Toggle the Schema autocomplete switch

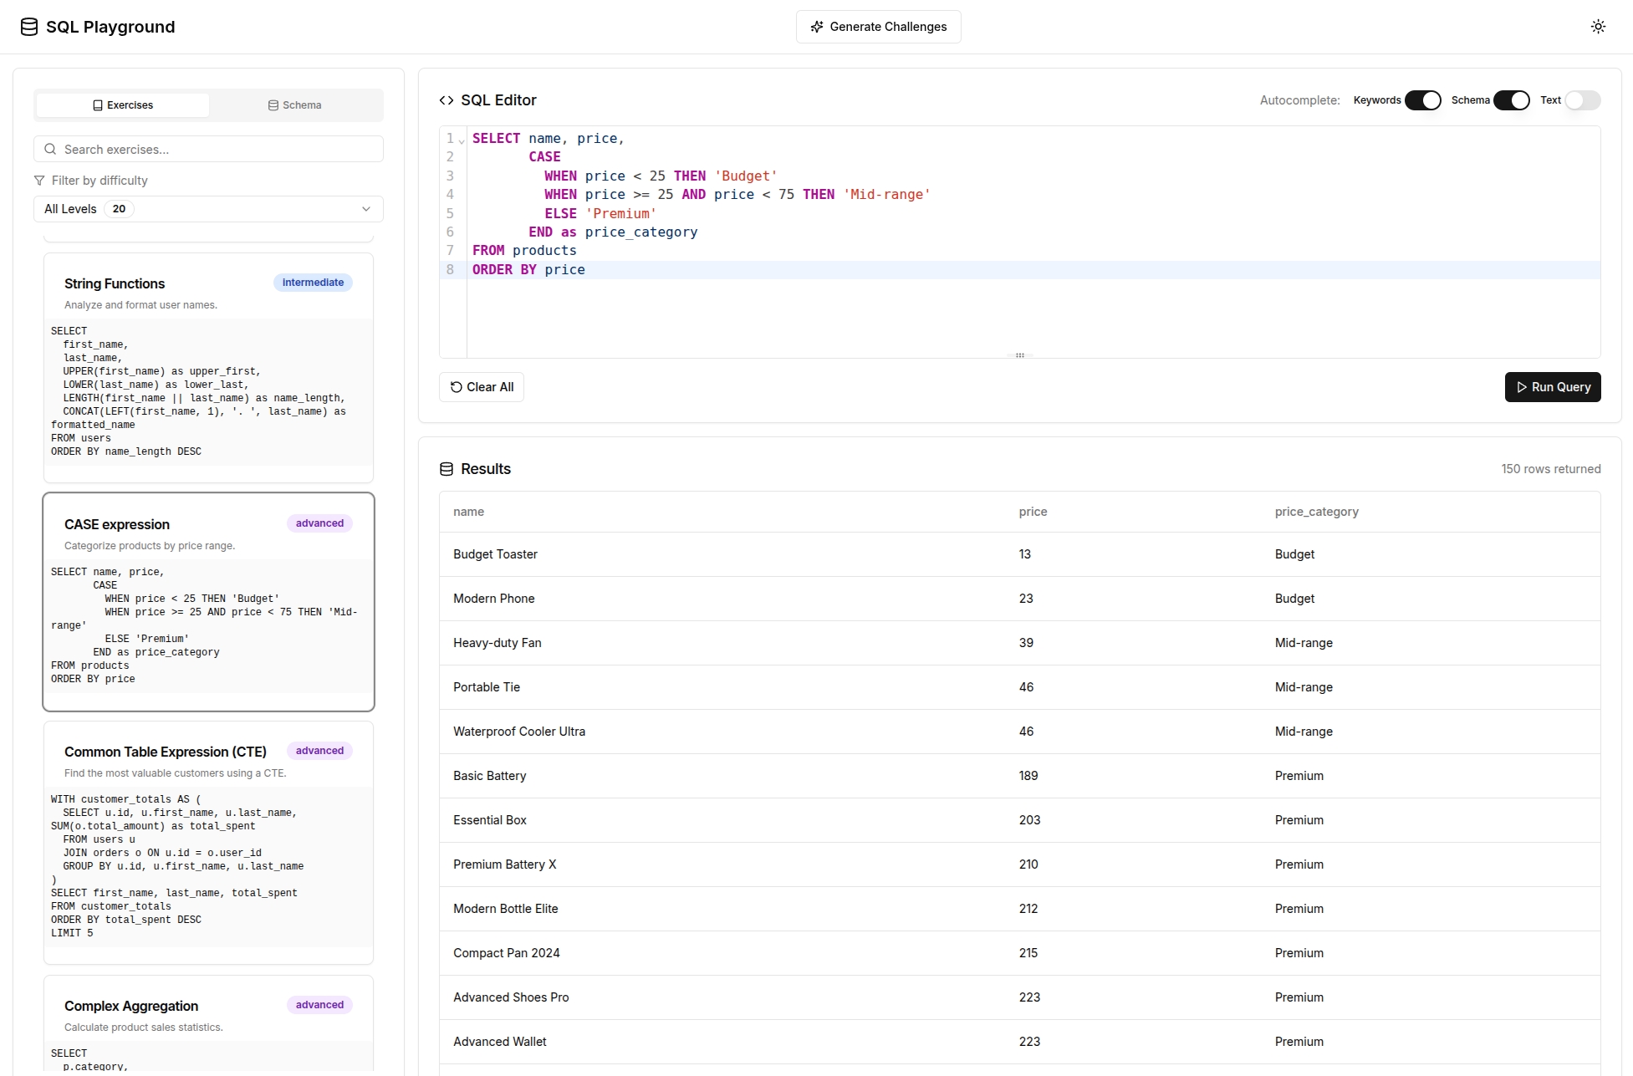coord(1512,100)
